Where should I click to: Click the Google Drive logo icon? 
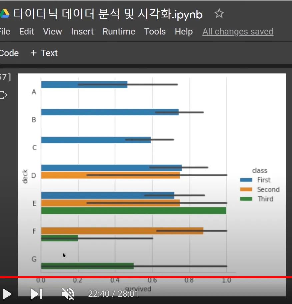(4, 14)
